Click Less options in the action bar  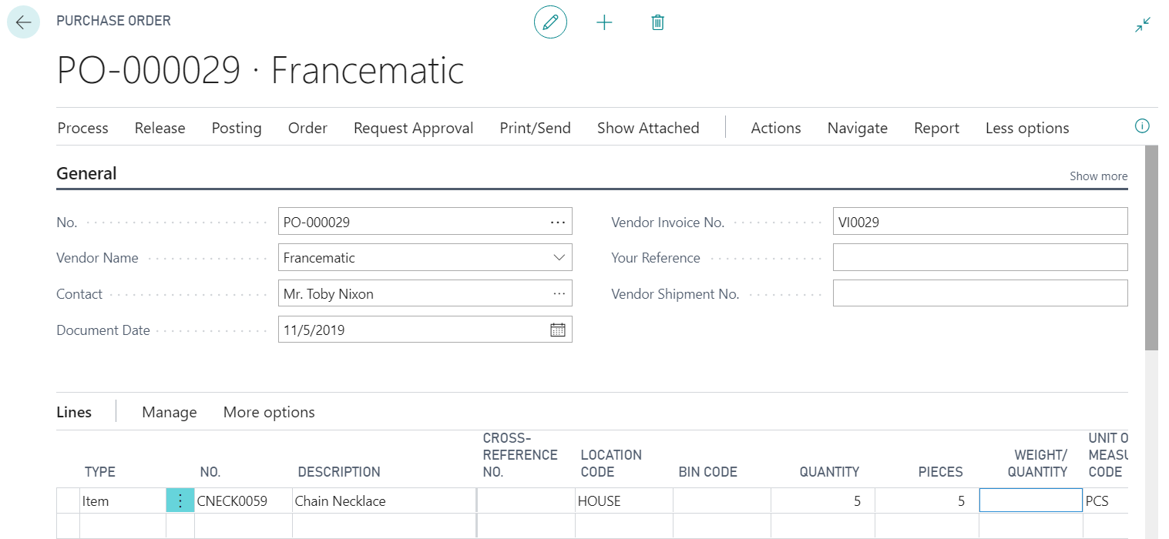click(1027, 128)
